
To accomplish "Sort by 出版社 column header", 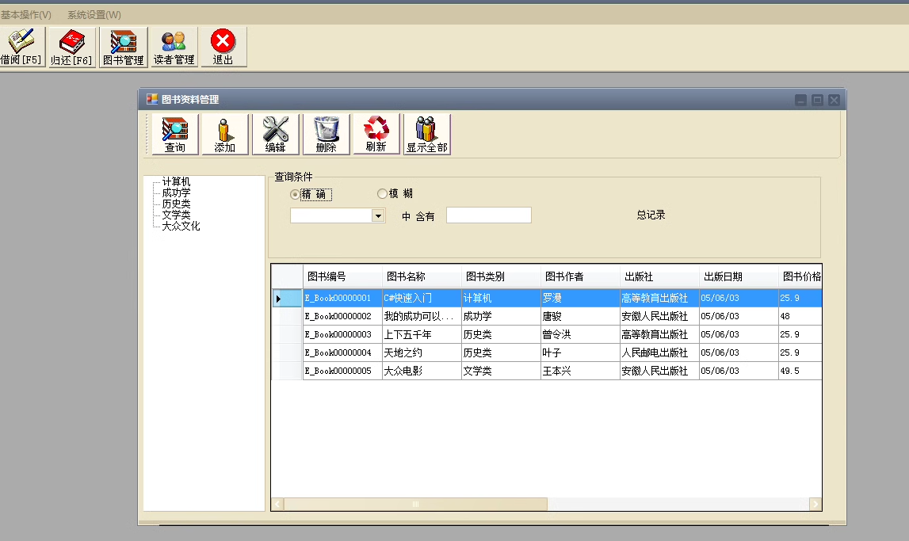I will point(659,276).
